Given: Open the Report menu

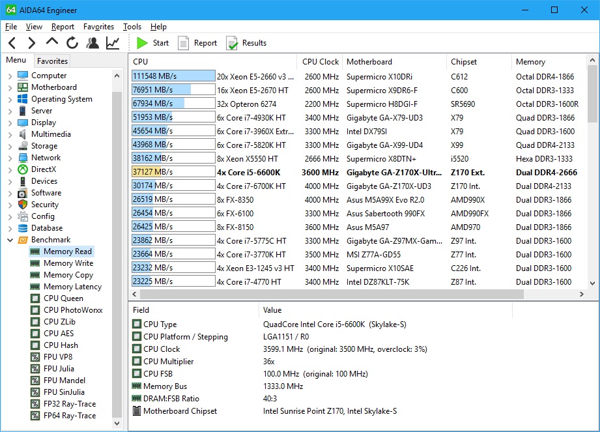Looking at the screenshot, I should 63,27.
